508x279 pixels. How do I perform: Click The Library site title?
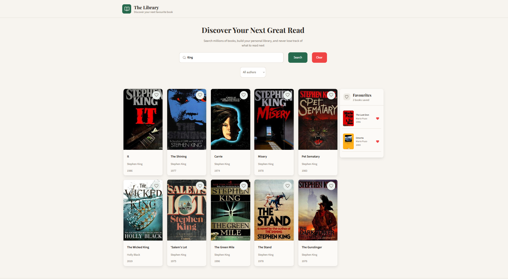pyautogui.click(x=146, y=8)
